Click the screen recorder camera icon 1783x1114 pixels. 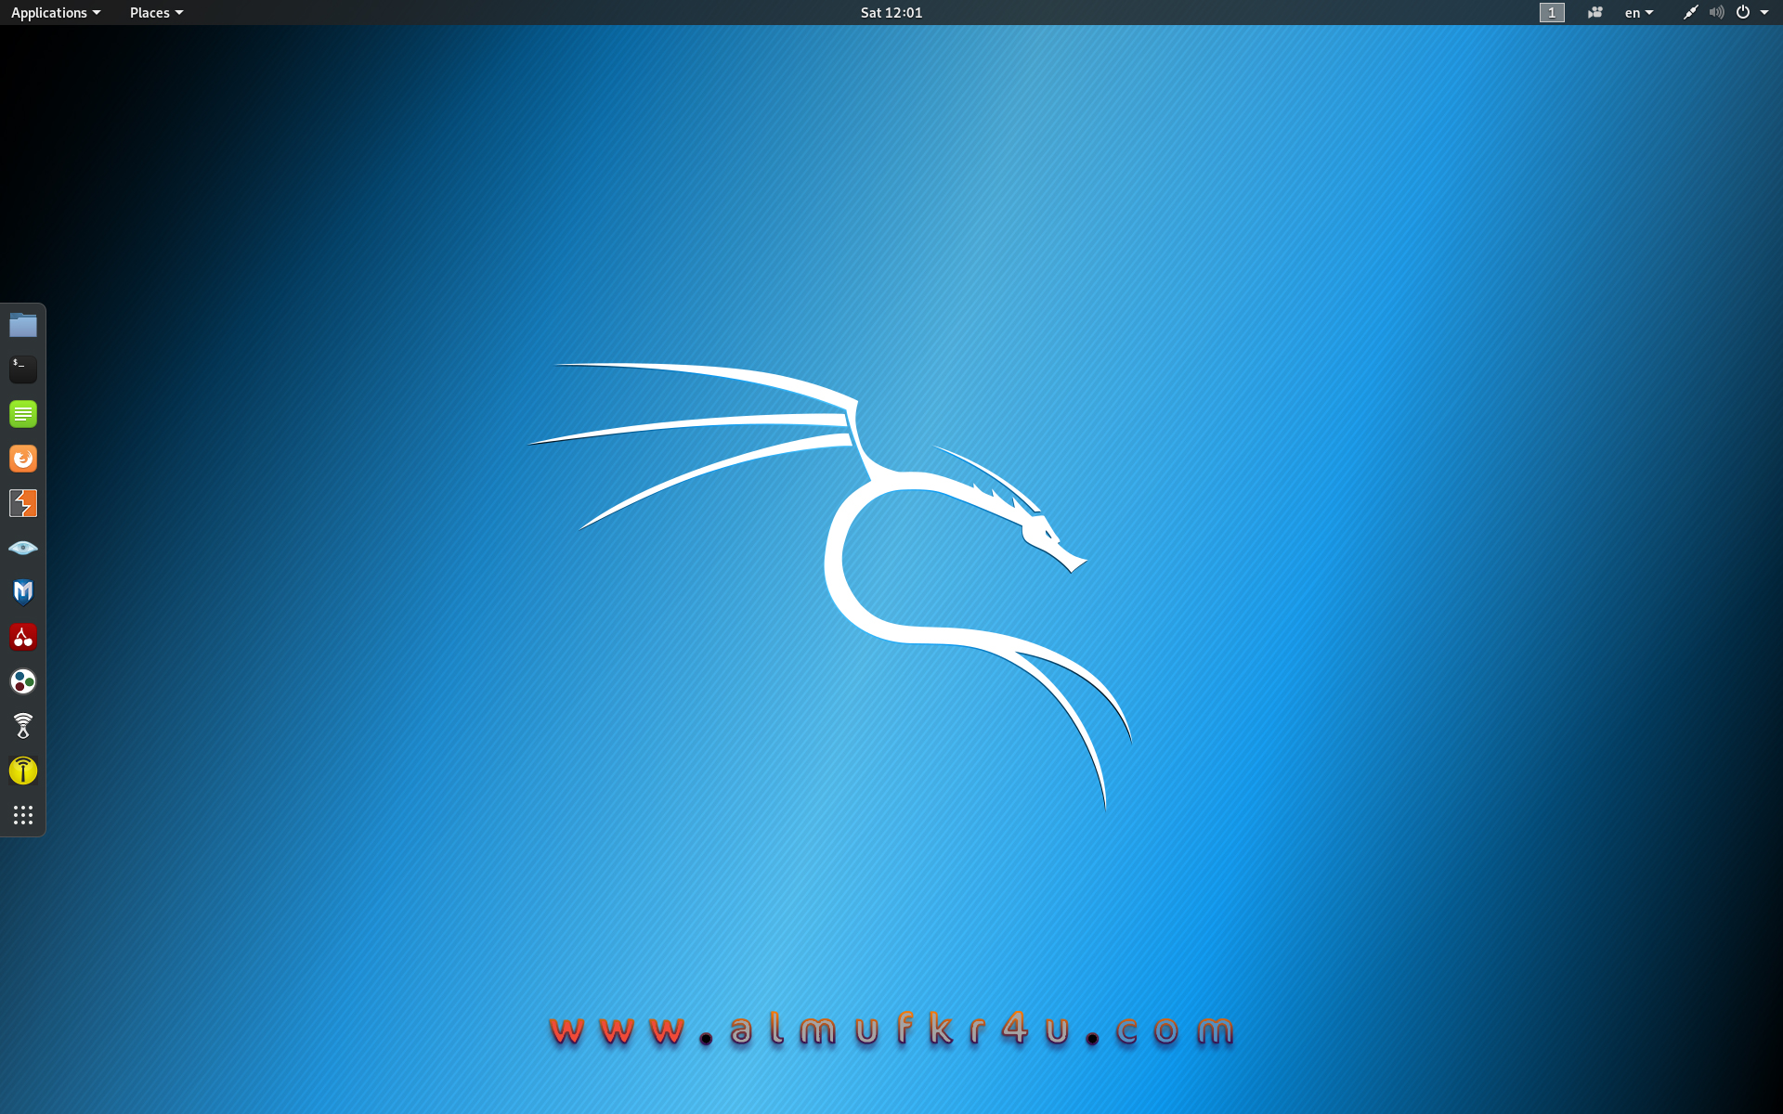[x=1595, y=12]
